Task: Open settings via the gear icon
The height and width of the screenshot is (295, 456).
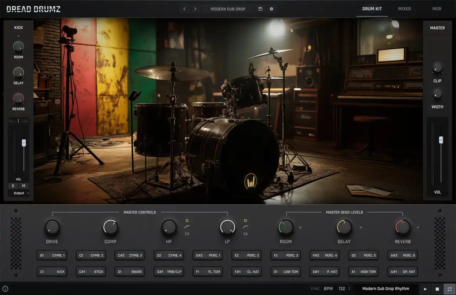Action: (x=271, y=9)
